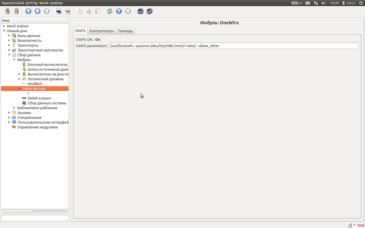Select ModBUS module in tree
The image size is (365, 228).
click(x=35, y=84)
